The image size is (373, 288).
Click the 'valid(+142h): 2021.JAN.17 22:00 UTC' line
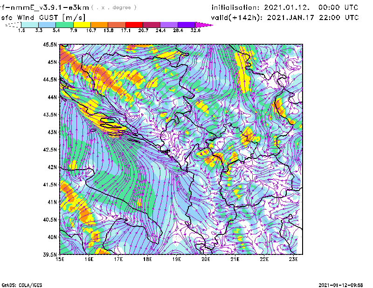pos(285,18)
